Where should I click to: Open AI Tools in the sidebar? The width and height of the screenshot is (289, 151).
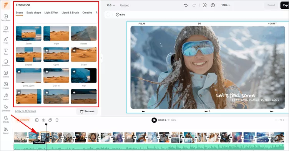tap(6, 40)
